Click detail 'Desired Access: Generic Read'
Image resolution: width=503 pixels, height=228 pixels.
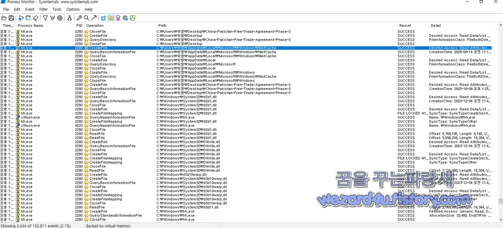460,212
